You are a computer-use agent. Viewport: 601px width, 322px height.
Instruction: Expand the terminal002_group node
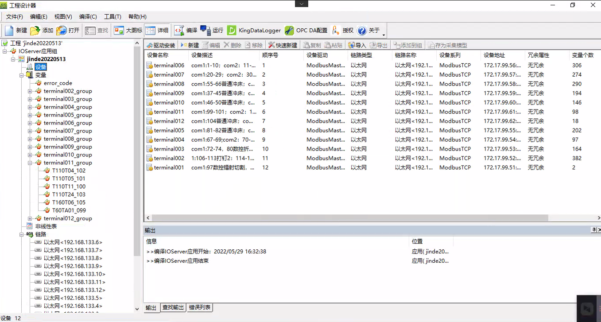click(30, 91)
